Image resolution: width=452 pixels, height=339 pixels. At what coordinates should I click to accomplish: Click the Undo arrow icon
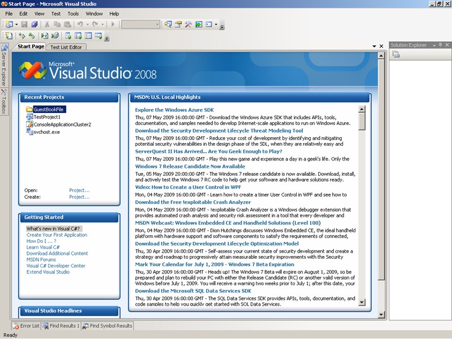coord(80,24)
